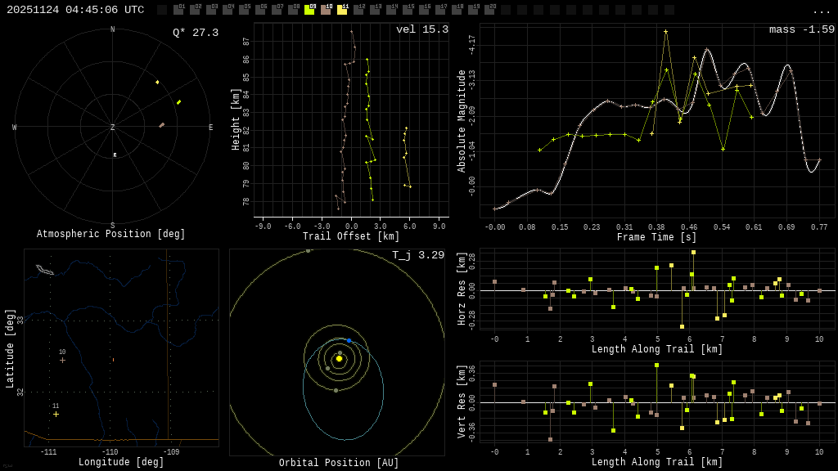This screenshot has height=471, width=838.
Task: Click the Q* 27.3 quality value
Action: point(195,33)
